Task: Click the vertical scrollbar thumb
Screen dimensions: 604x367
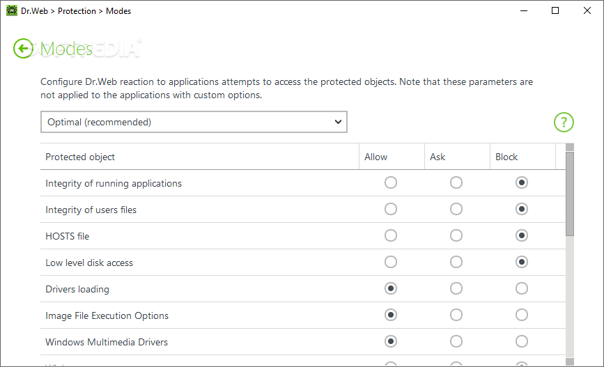Action: click(x=570, y=194)
